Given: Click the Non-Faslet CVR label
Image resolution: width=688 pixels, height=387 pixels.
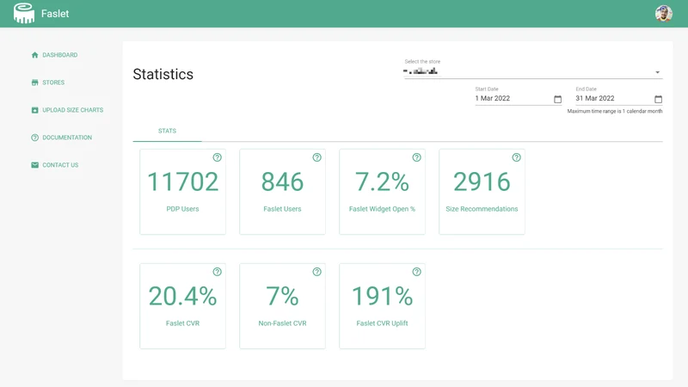Looking at the screenshot, I should click(x=282, y=323).
